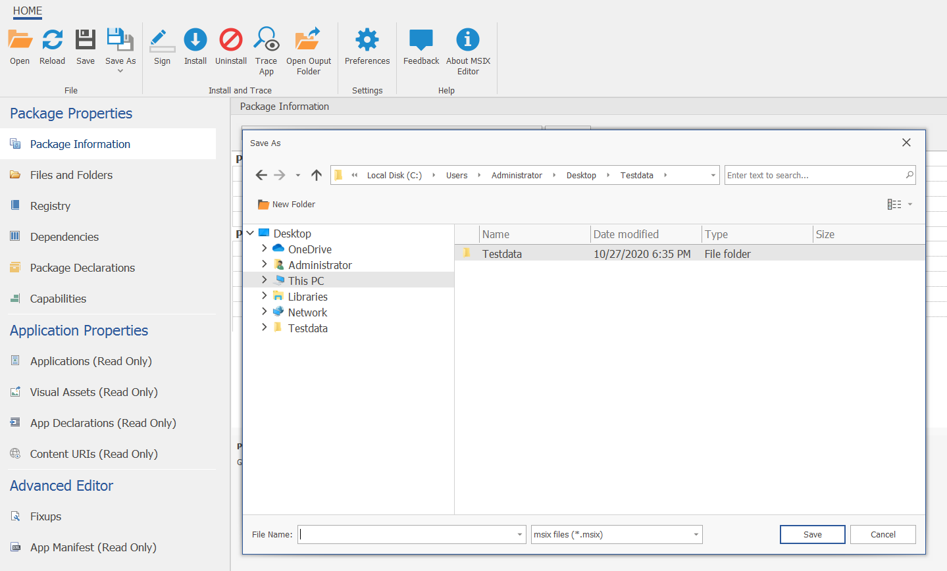Image resolution: width=947 pixels, height=571 pixels.
Task: Select the HOME ribbon tab
Action: pyautogui.click(x=27, y=11)
